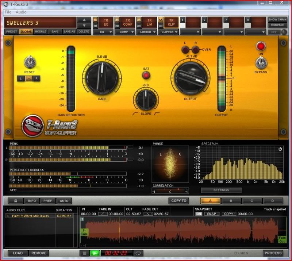Select Paint it White Mix 8.wav file

click(39, 216)
